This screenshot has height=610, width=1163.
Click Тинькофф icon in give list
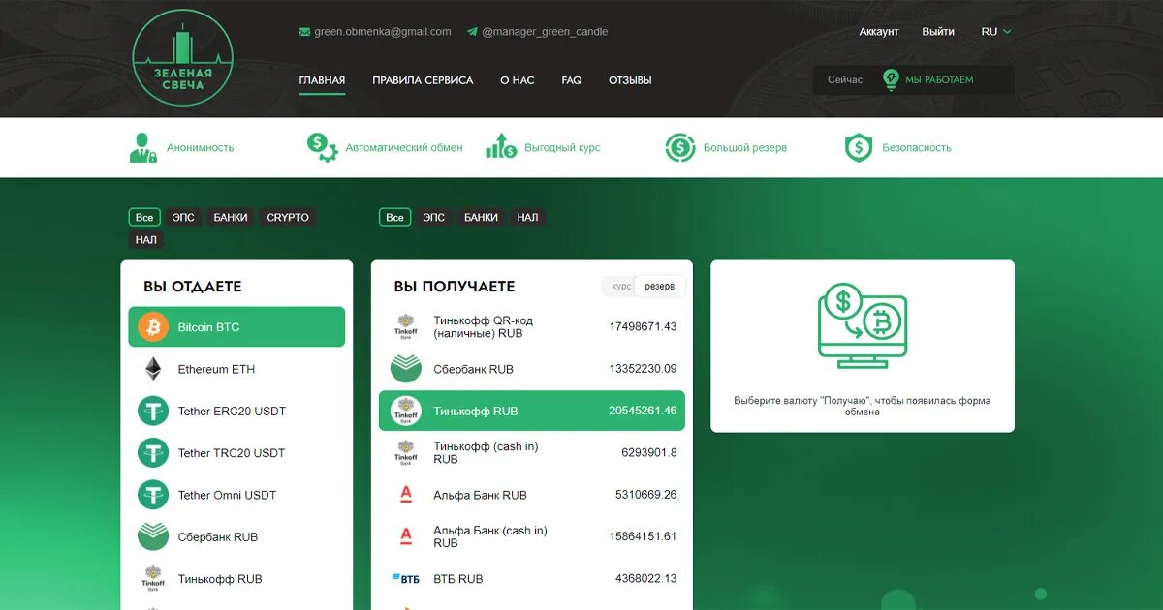coord(153,578)
